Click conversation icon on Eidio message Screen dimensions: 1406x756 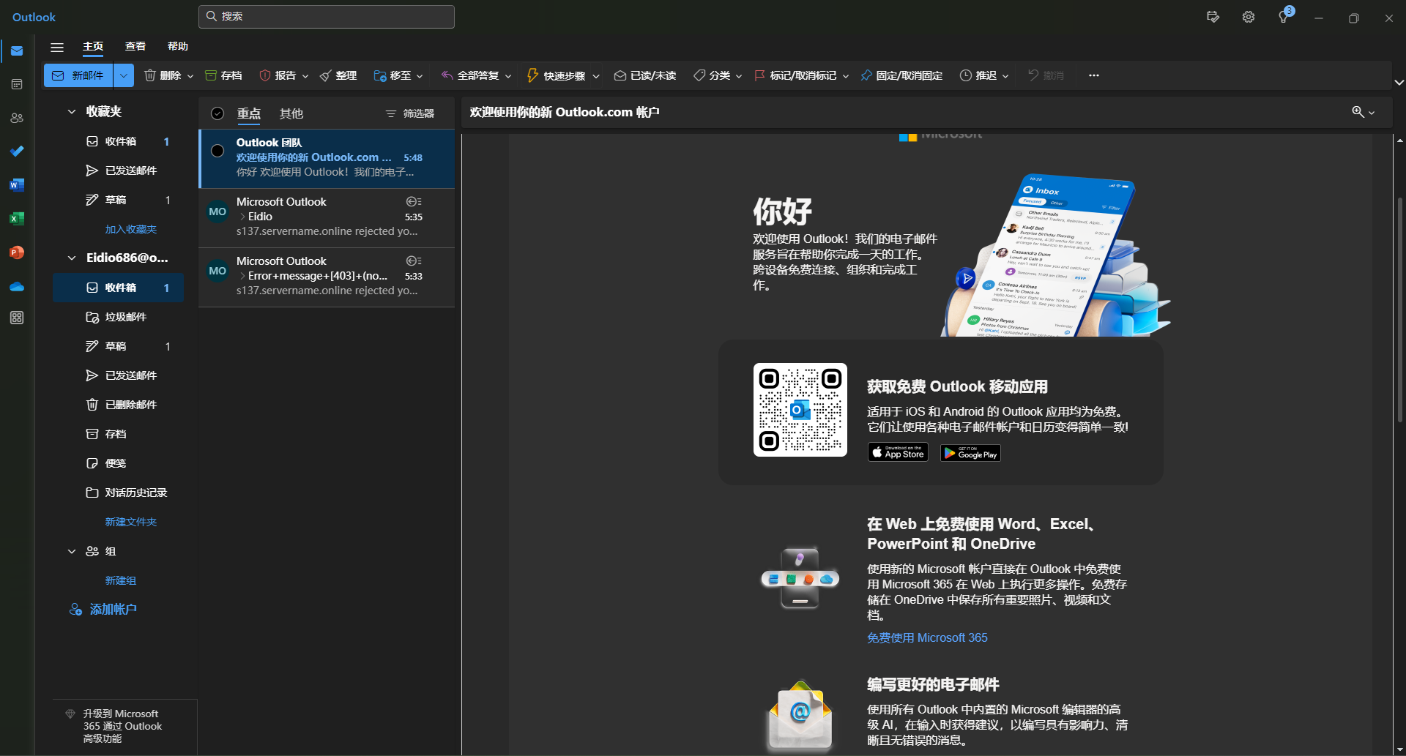pyautogui.click(x=414, y=201)
